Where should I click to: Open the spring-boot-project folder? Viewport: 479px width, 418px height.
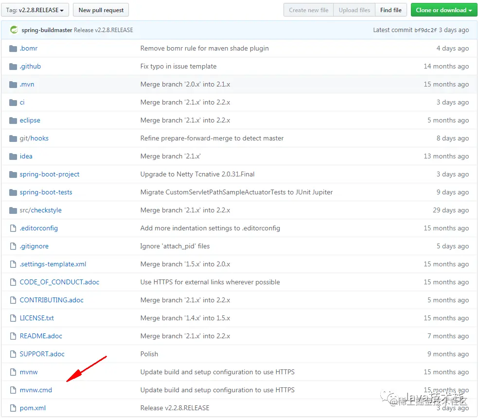(x=50, y=174)
